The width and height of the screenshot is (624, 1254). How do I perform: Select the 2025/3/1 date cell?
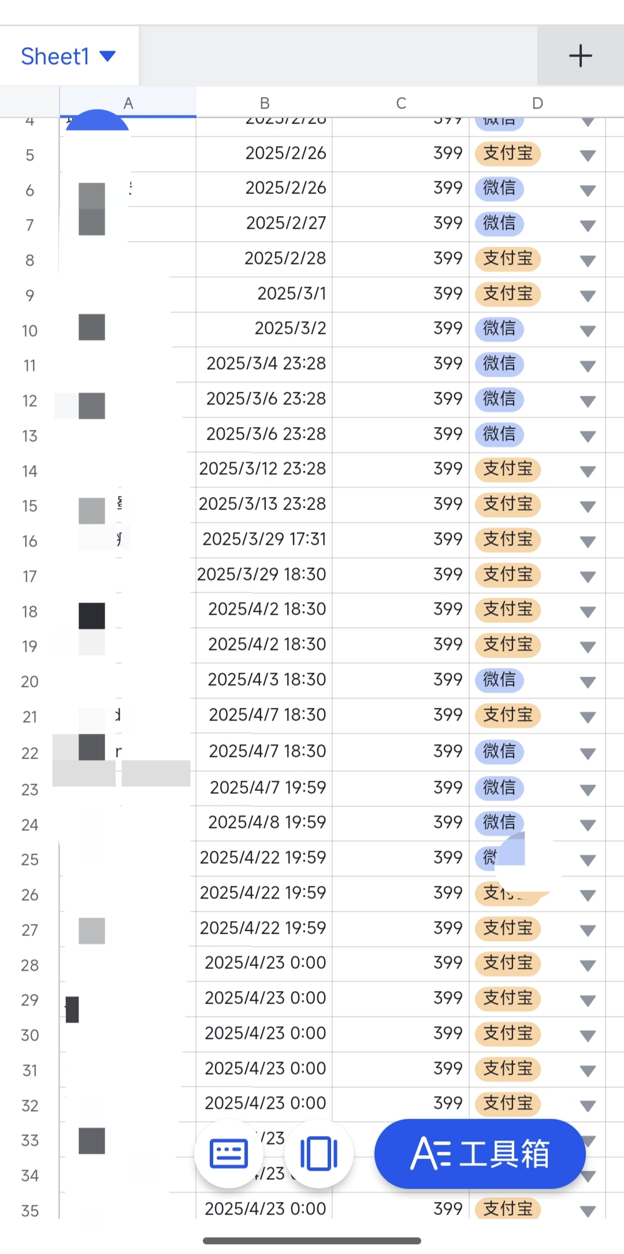(264, 294)
